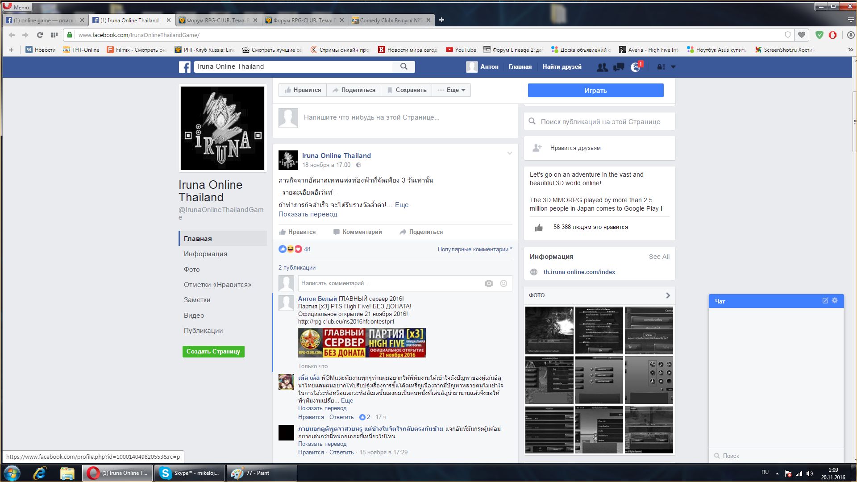Expand the bookmarks bar overflow chevron

pyautogui.click(x=850, y=50)
